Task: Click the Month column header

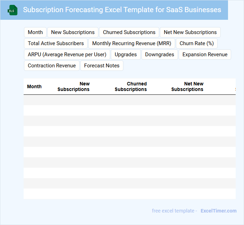Action: 34,86
